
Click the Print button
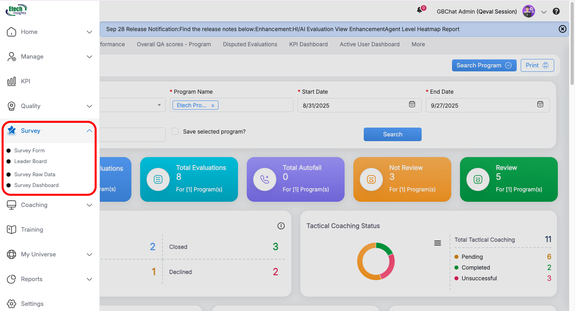pyautogui.click(x=537, y=65)
